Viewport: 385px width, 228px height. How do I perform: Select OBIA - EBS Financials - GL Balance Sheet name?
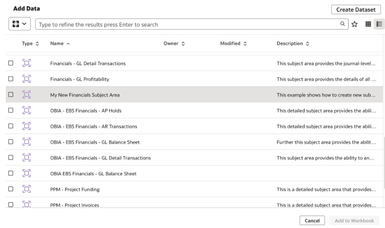pos(95,142)
